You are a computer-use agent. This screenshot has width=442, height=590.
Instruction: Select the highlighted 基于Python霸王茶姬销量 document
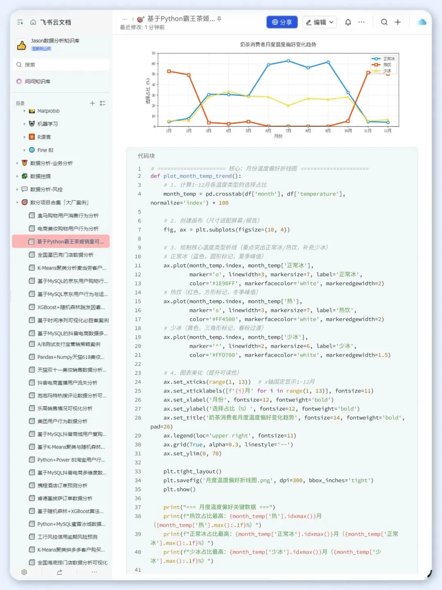point(61,242)
